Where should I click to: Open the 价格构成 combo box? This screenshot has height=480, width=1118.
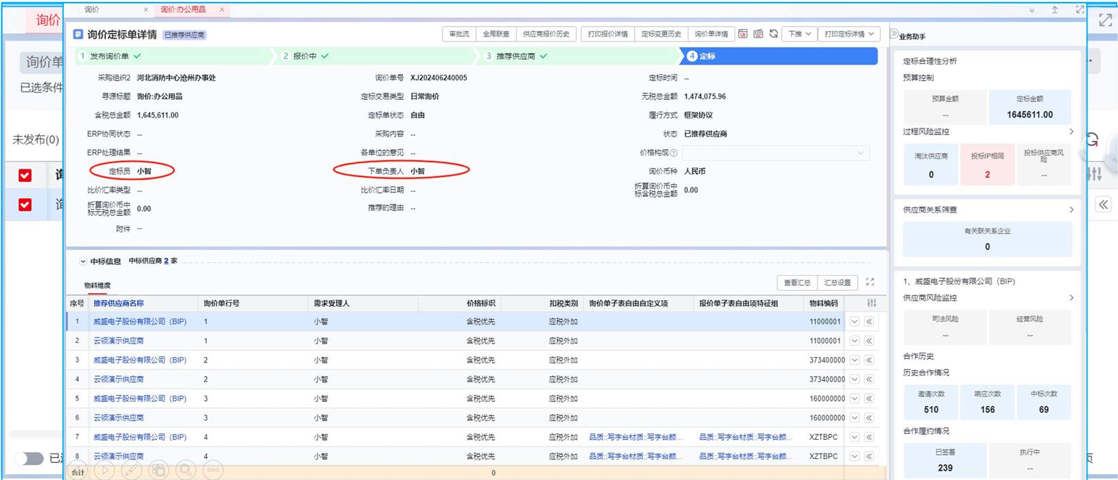coord(775,153)
